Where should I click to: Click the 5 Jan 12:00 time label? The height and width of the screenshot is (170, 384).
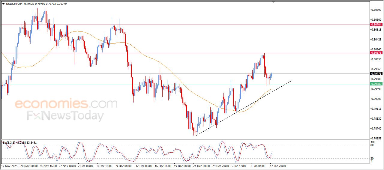[239, 166]
